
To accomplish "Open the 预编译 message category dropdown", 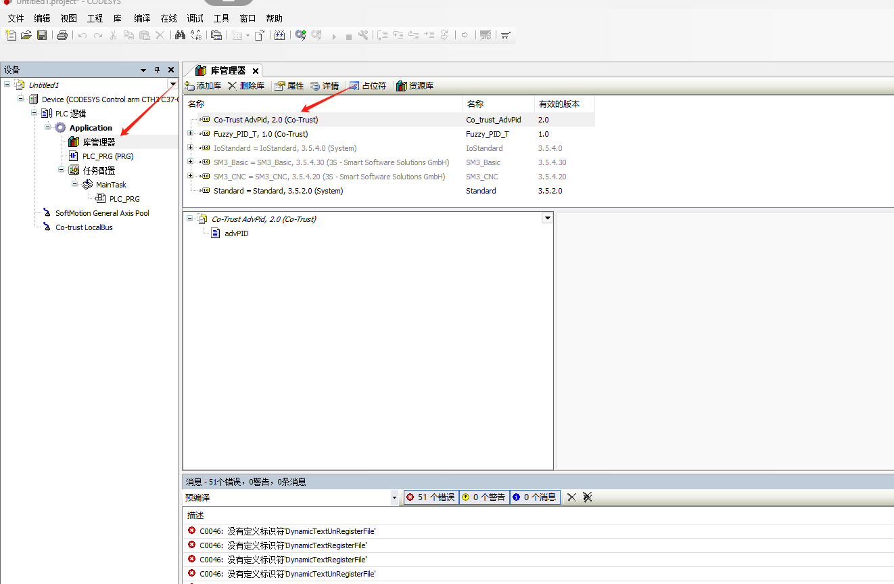I will [395, 497].
